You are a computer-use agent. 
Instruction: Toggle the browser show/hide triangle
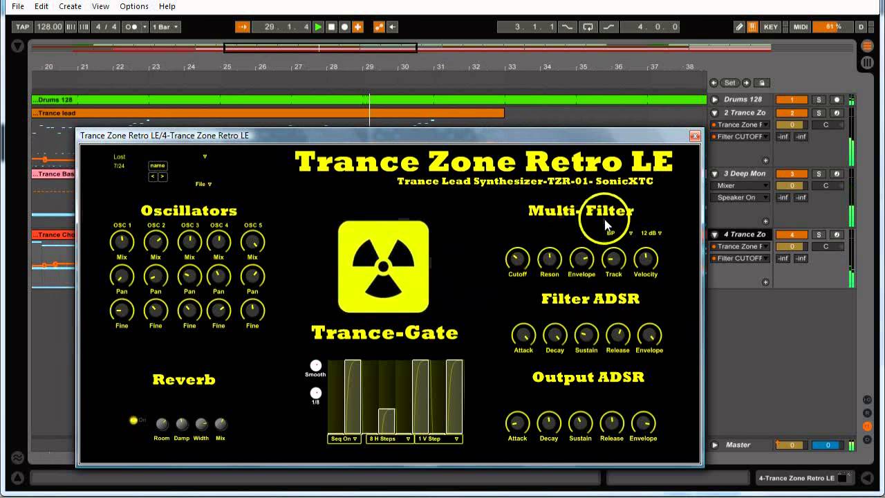(x=17, y=46)
